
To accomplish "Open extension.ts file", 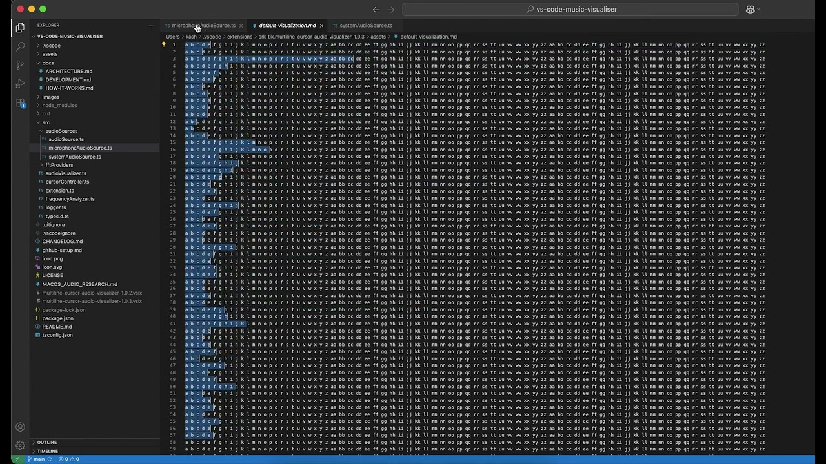I will pyautogui.click(x=59, y=191).
